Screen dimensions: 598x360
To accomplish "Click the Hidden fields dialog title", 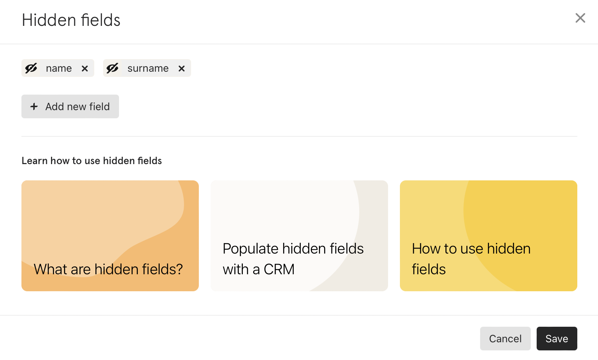I will click(x=71, y=20).
